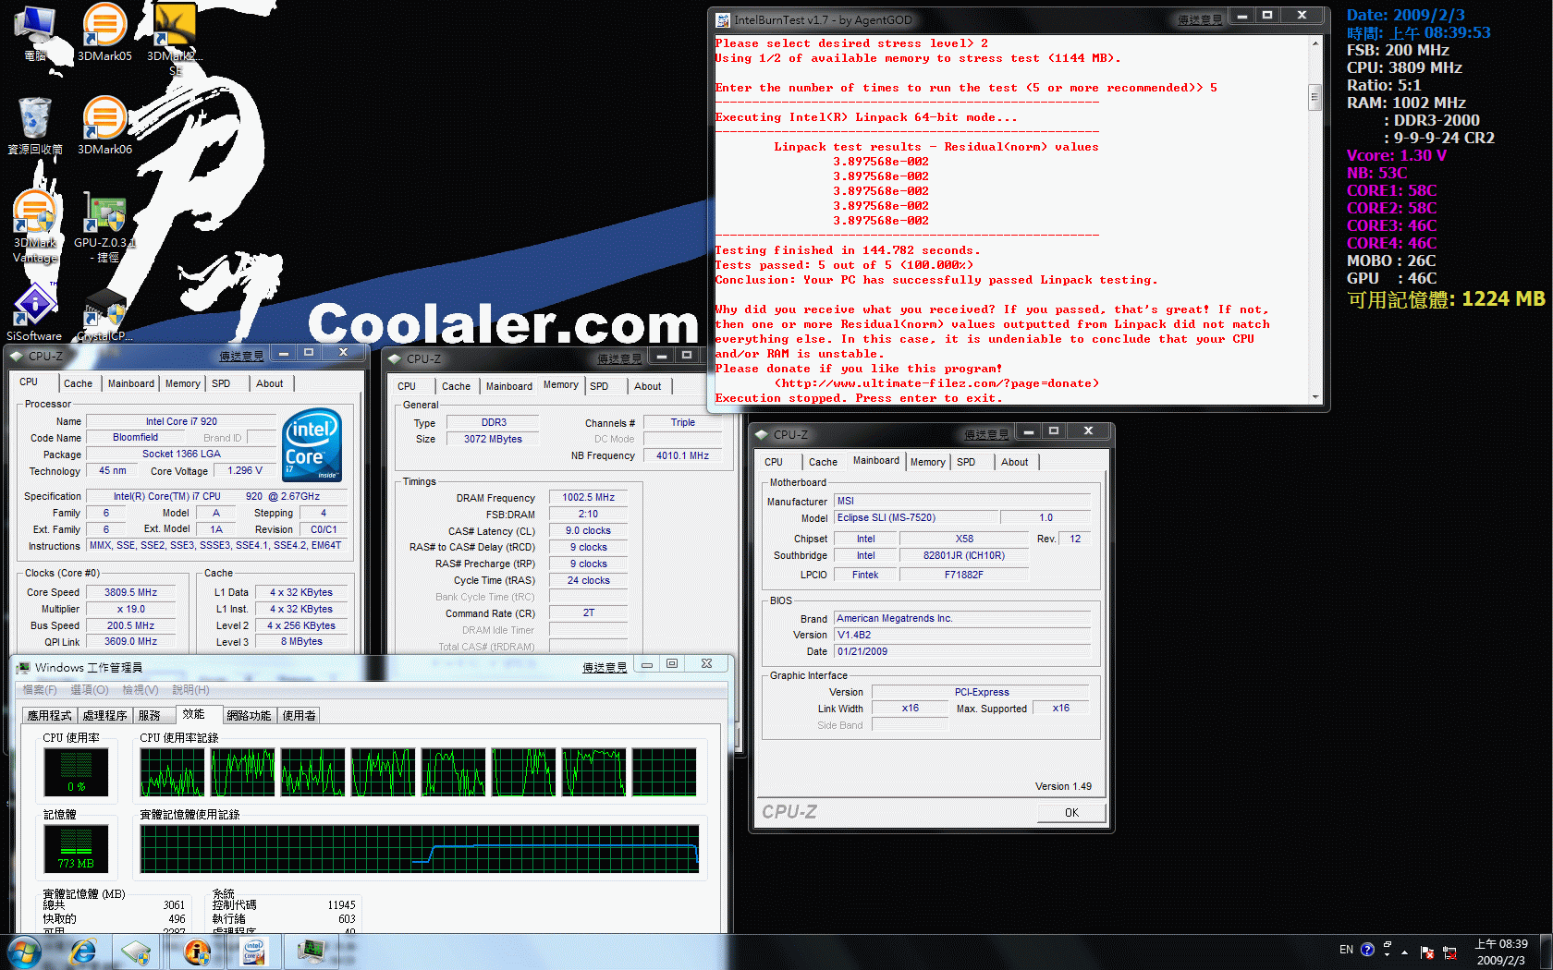Open the CPU tab in Motherboard CPU-Z window
Screen dimensions: 1553x970
774,462
